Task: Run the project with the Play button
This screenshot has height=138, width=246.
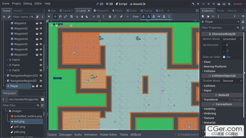Action: click(x=198, y=4)
